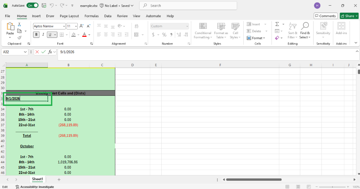Image resolution: width=360 pixels, height=189 pixels.
Task: Apply the fill color bucket
Action: click(x=73, y=35)
